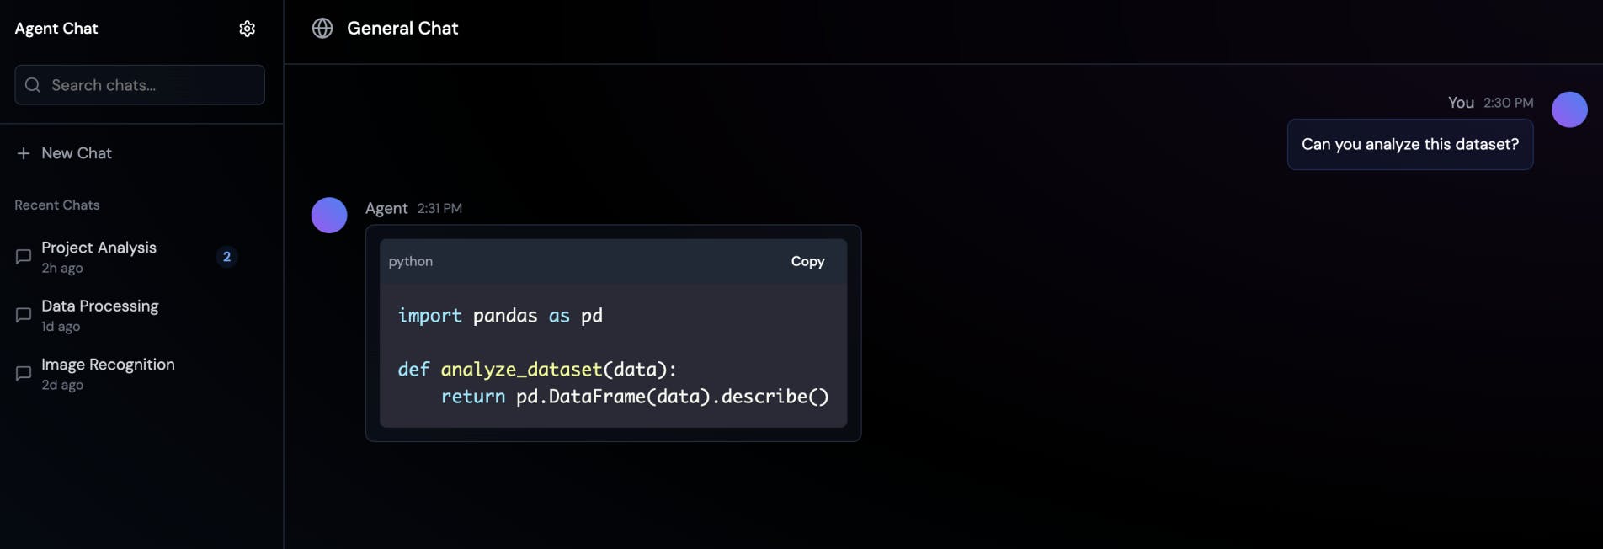Copy the python code block
Screen dimensions: 1603x549
807,262
